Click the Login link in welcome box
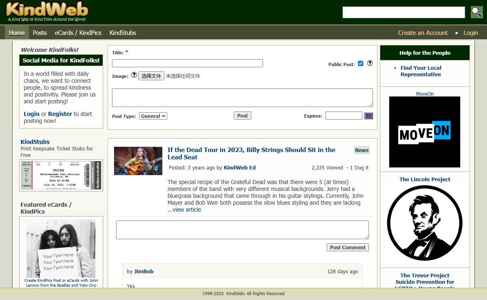Screen dimensions: 487x300 coord(32,114)
